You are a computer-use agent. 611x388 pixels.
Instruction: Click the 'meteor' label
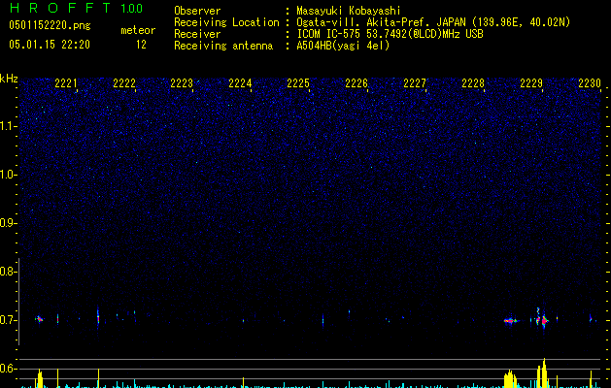pyautogui.click(x=138, y=30)
